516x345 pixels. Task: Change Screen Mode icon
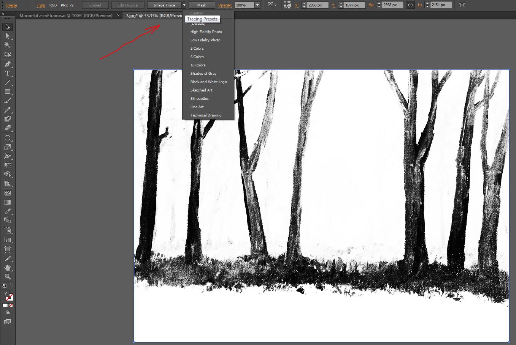coord(8,322)
